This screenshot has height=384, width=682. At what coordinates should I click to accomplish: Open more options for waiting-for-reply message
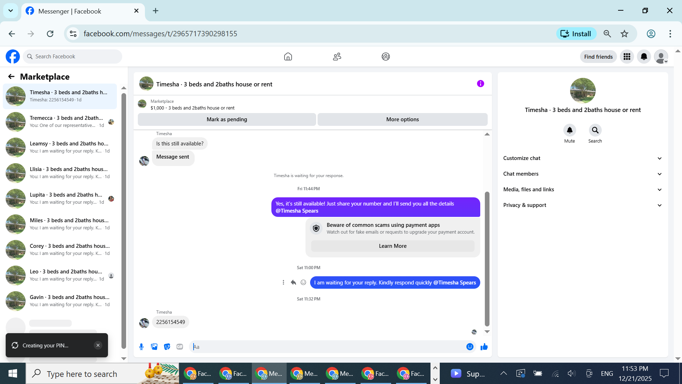click(x=283, y=282)
